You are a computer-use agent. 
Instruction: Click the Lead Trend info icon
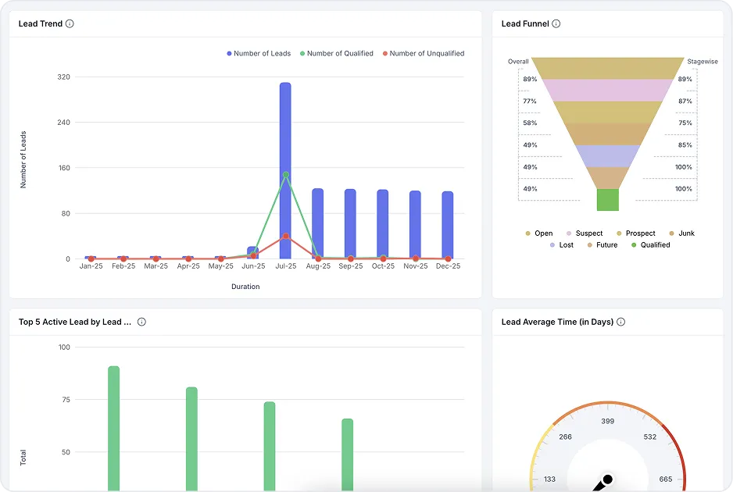point(70,23)
